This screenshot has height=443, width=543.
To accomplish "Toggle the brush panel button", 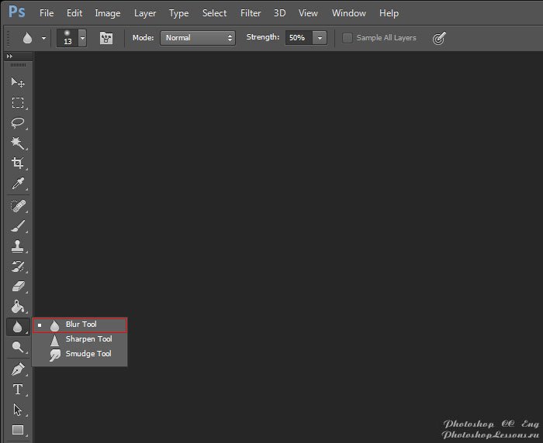I will point(105,37).
